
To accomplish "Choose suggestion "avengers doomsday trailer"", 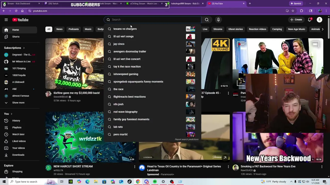I will [x=152, y=51].
